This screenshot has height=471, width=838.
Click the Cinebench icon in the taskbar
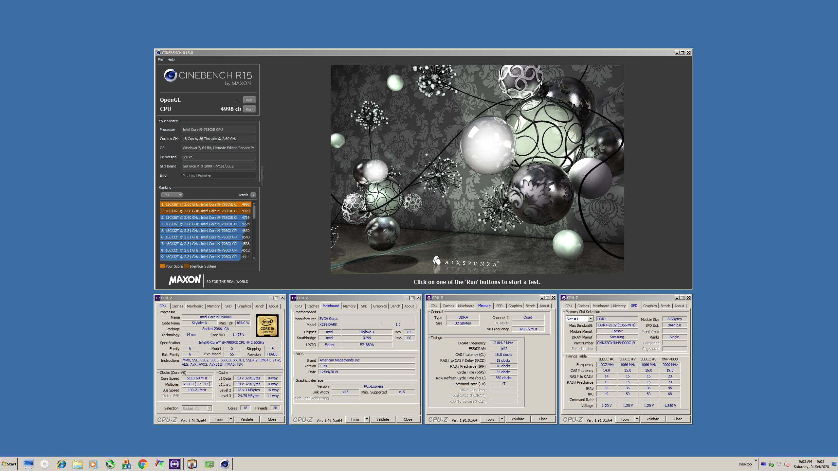point(225,464)
